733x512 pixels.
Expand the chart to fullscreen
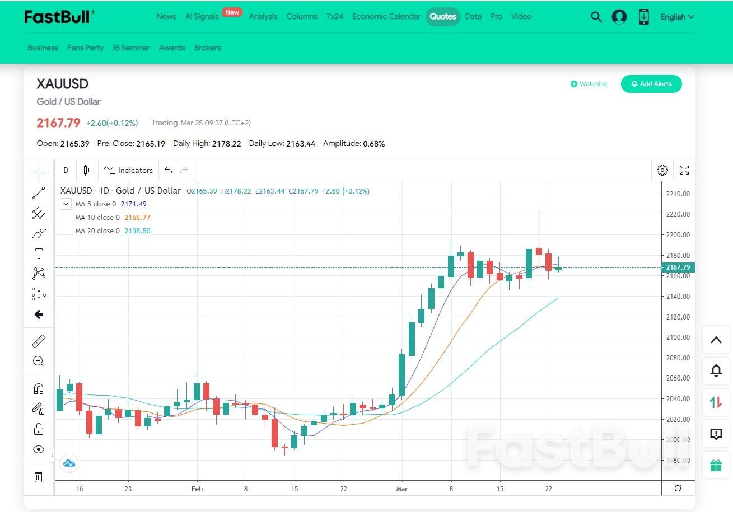tap(684, 170)
